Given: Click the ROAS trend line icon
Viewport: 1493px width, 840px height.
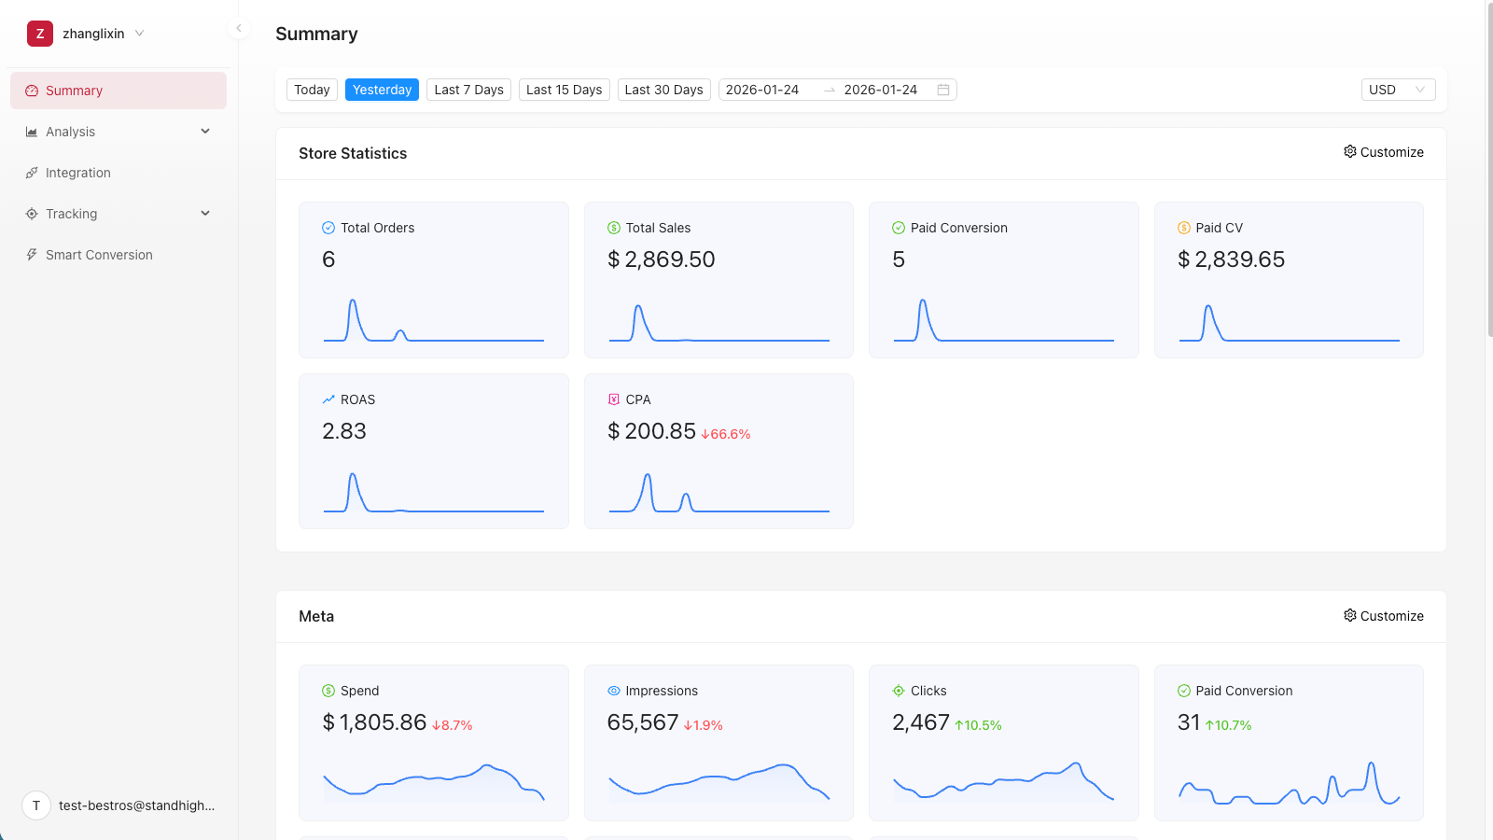Looking at the screenshot, I should tap(328, 399).
